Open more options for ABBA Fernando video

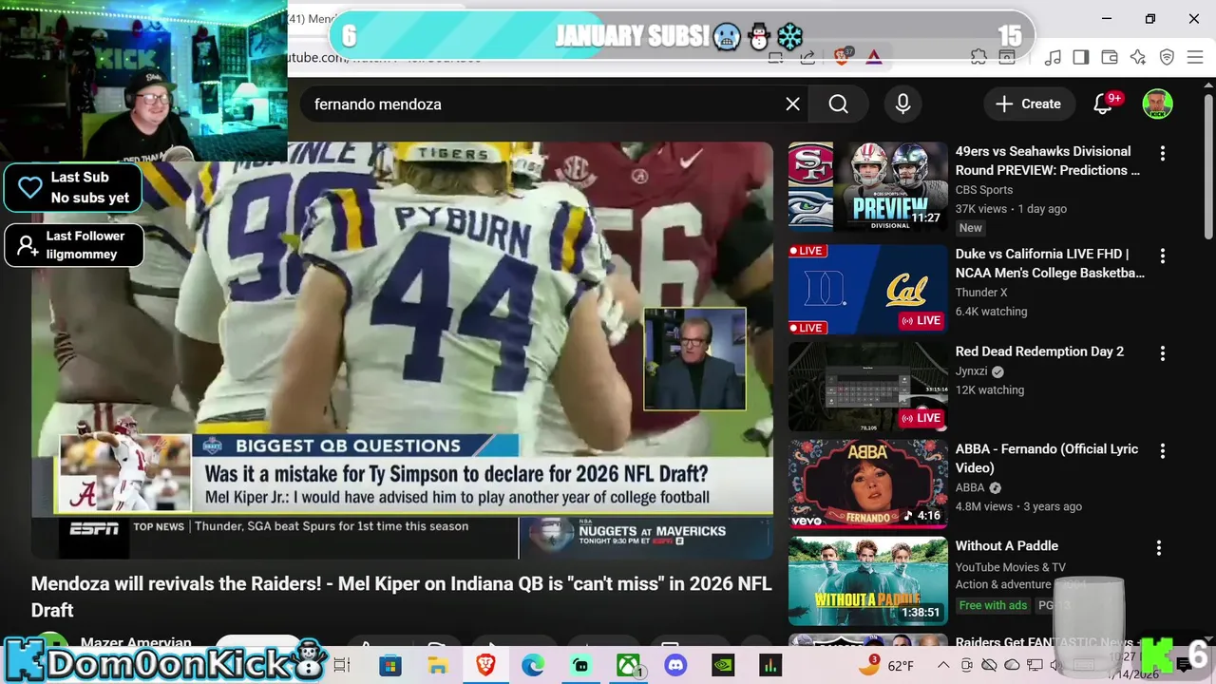point(1162,450)
